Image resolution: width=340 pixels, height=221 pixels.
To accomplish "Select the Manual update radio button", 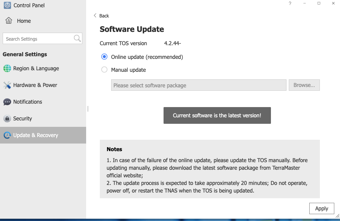I will [104, 70].
